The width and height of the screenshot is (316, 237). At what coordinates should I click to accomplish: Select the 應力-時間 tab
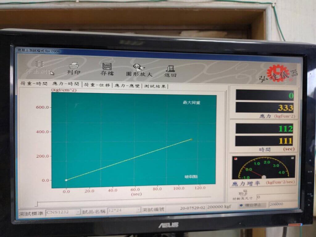coord(65,84)
